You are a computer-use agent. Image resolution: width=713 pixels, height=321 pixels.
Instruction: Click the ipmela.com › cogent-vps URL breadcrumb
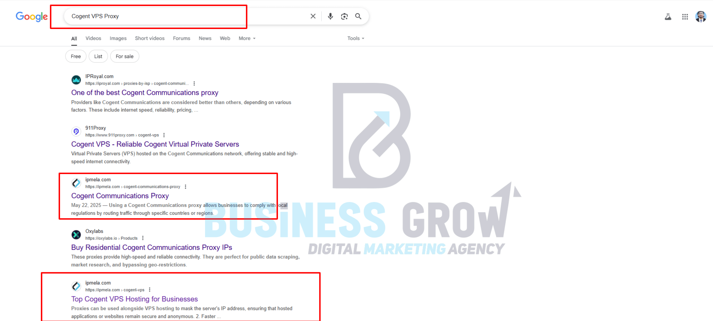(115, 290)
